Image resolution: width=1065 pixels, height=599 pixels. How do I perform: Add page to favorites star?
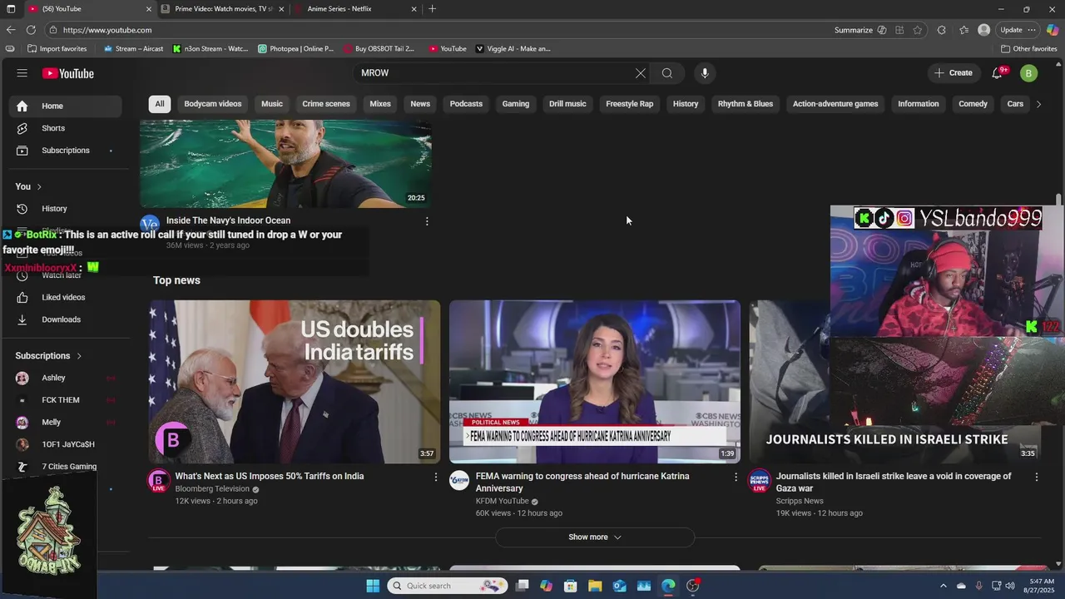[x=918, y=30]
